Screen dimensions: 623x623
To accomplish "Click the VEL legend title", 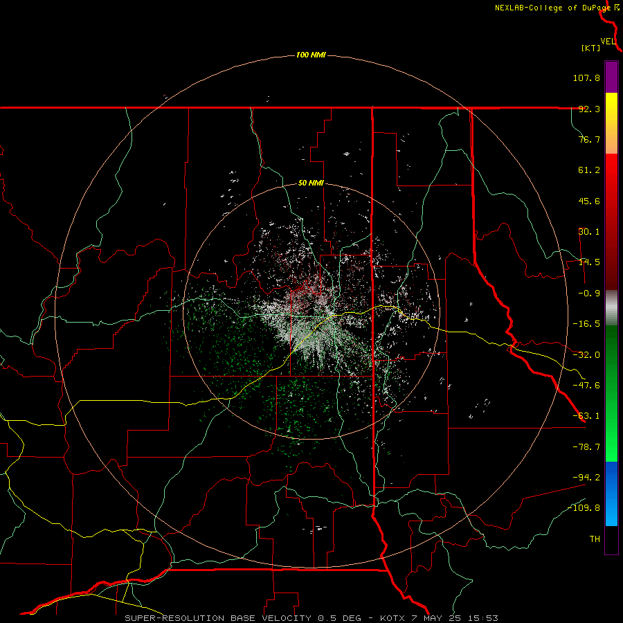I will [608, 42].
